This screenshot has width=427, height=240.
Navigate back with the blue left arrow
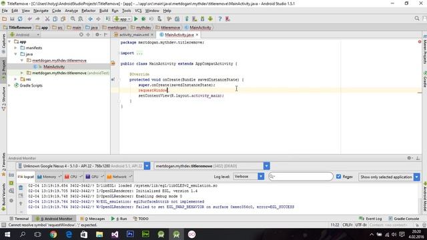click(x=91, y=19)
